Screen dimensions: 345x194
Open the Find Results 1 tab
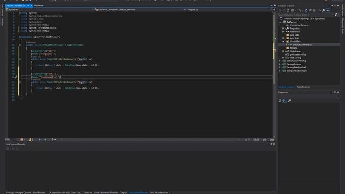[40, 193]
